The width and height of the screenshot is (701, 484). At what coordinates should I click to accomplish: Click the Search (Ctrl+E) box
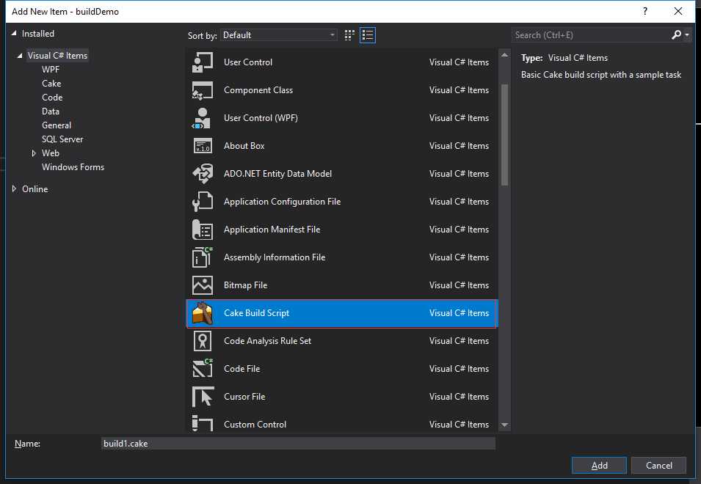pyautogui.click(x=591, y=34)
